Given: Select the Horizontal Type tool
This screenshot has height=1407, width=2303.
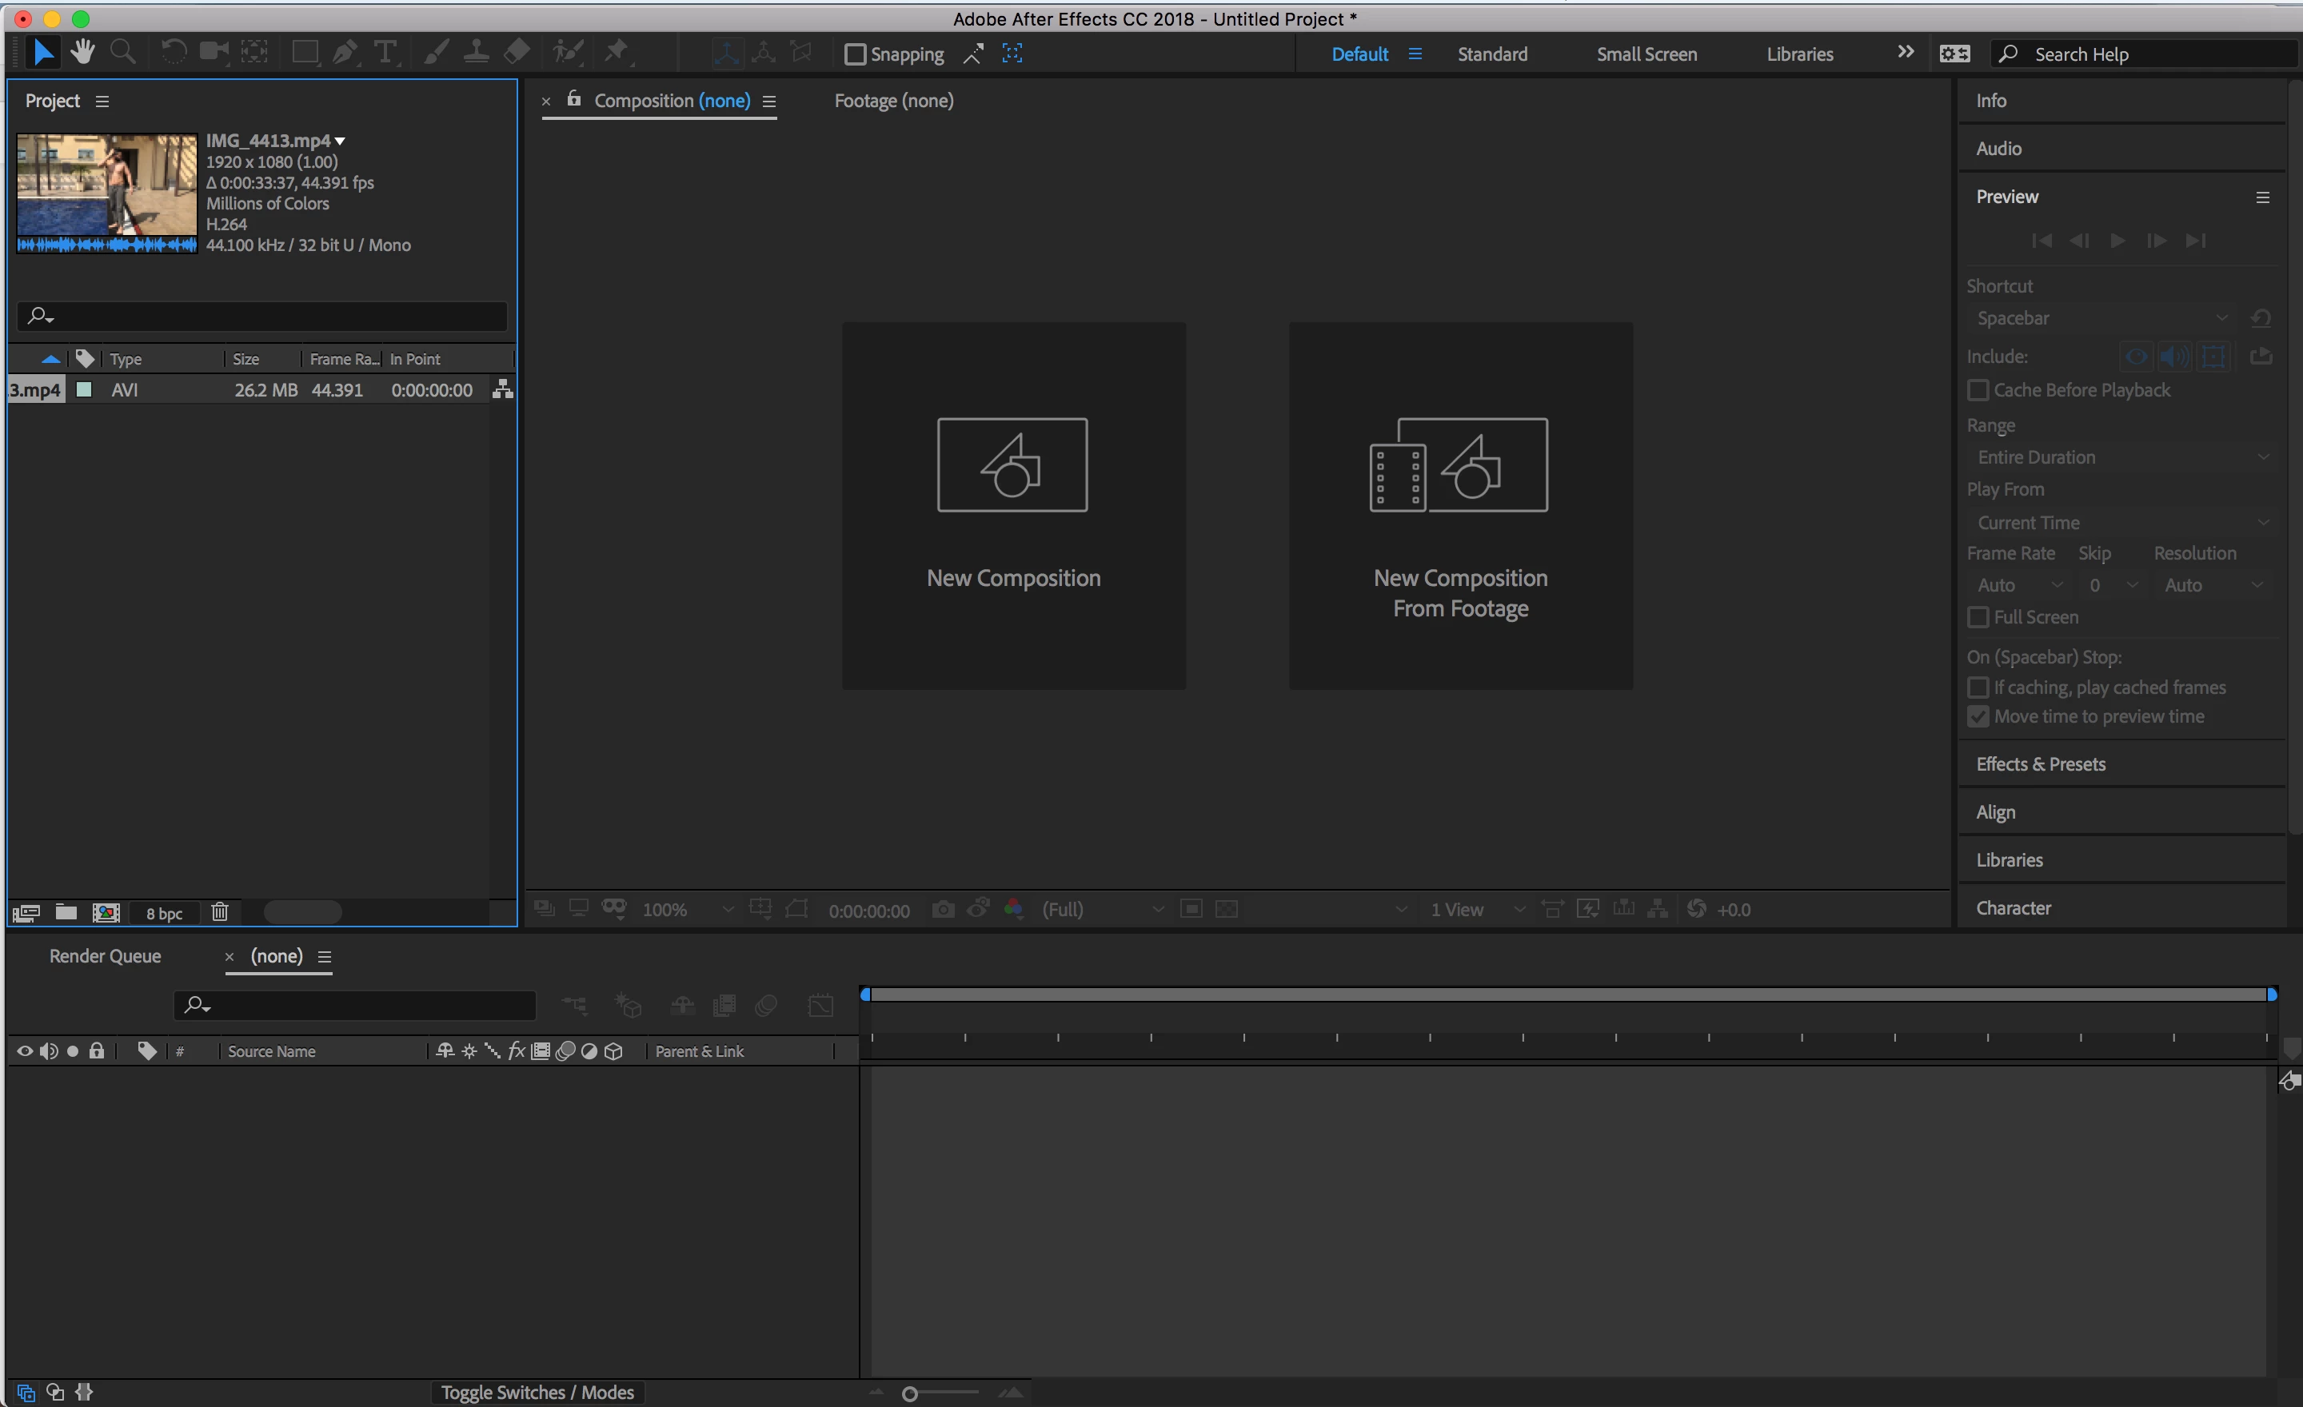Looking at the screenshot, I should 384,54.
